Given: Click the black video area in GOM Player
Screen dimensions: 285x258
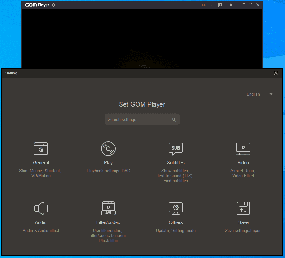Looking at the screenshot, I should 142,38.
